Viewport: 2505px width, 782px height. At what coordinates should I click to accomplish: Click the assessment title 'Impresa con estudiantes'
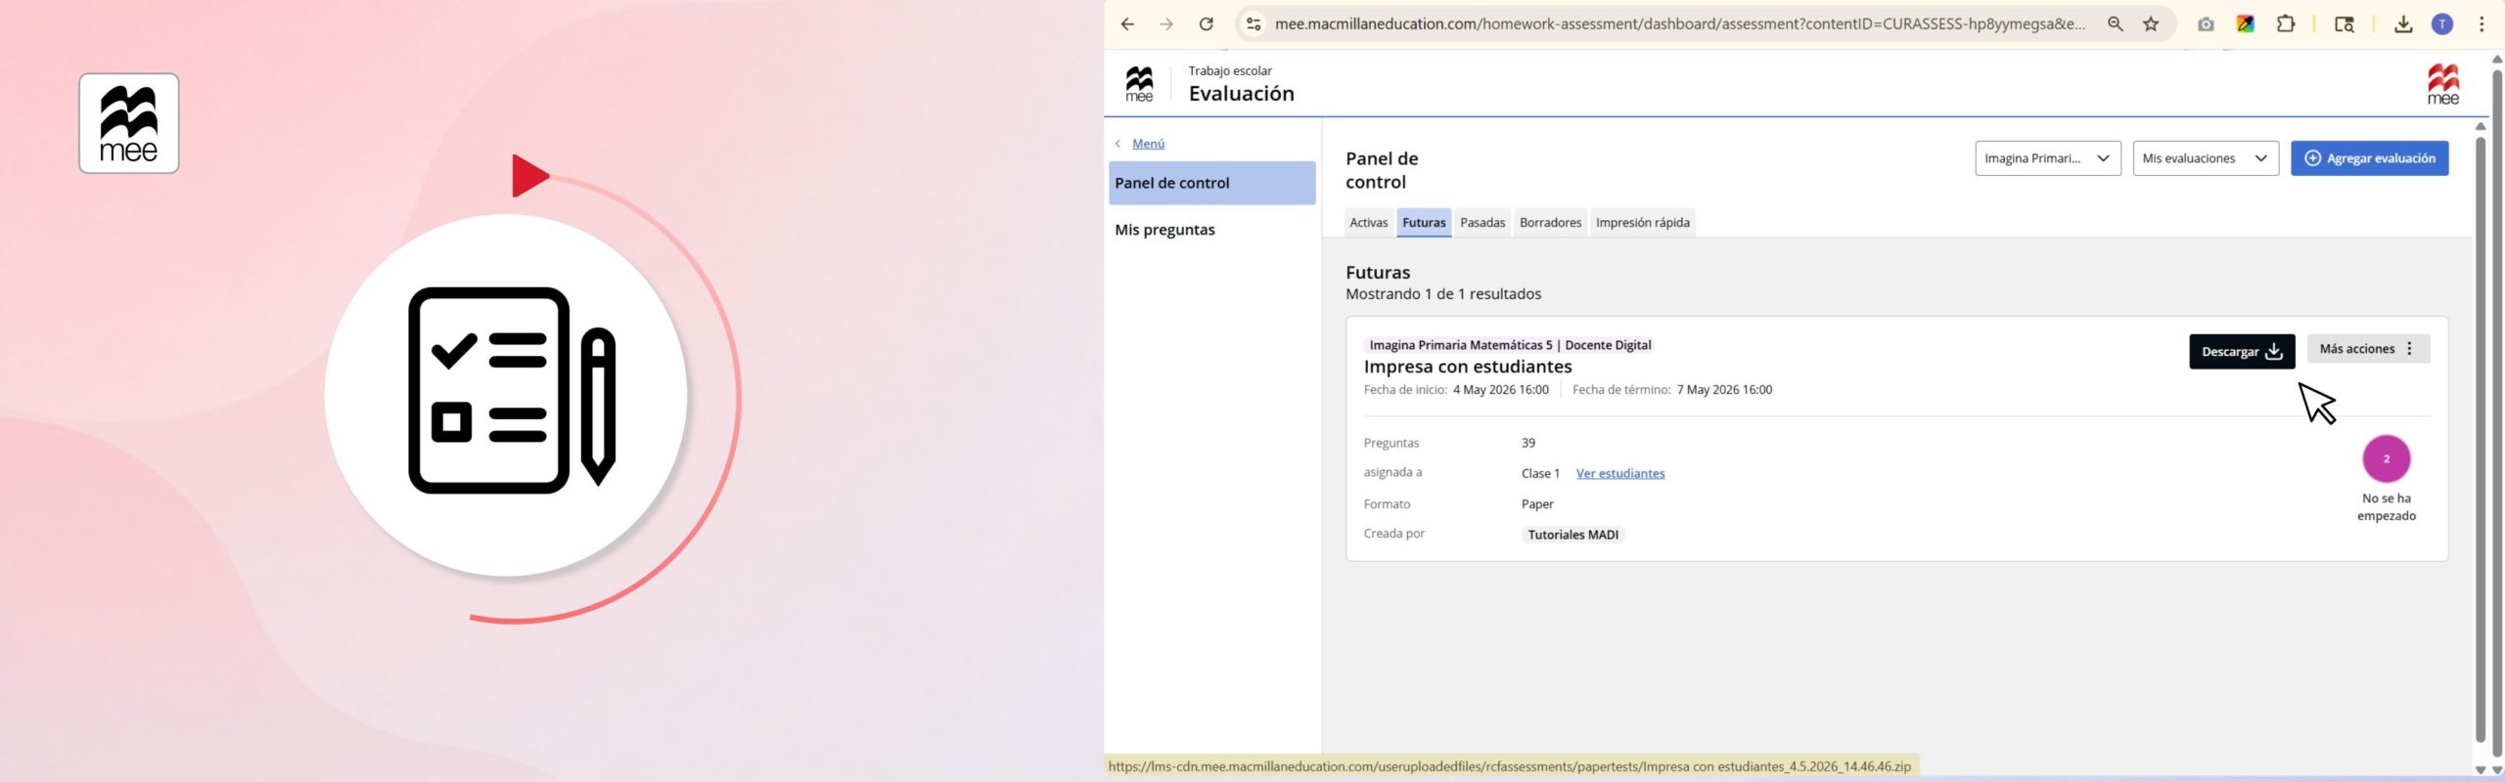click(x=1468, y=367)
